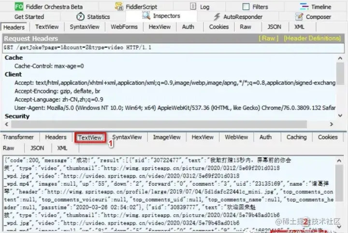Click the Security group heading

(17, 116)
